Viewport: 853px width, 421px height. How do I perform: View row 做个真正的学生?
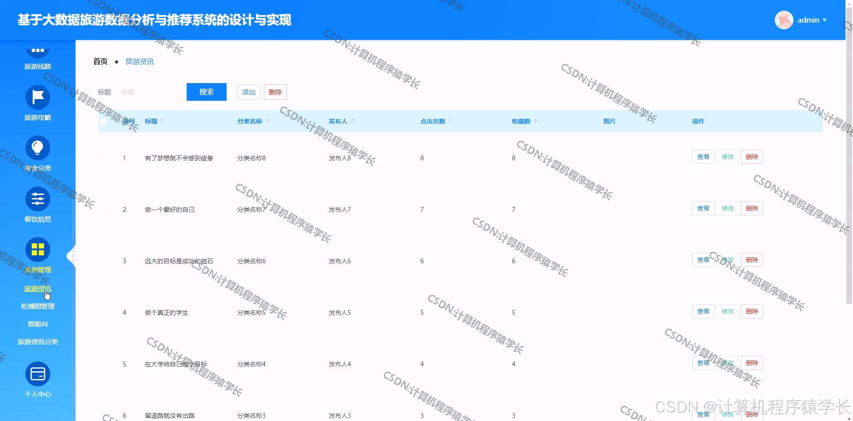pos(703,311)
